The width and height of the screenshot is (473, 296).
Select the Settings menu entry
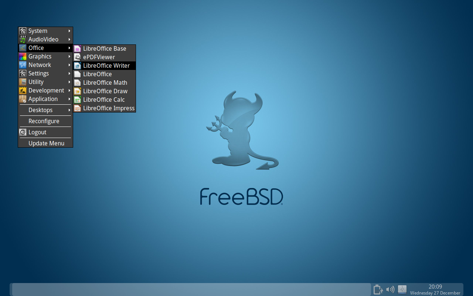[38, 73]
